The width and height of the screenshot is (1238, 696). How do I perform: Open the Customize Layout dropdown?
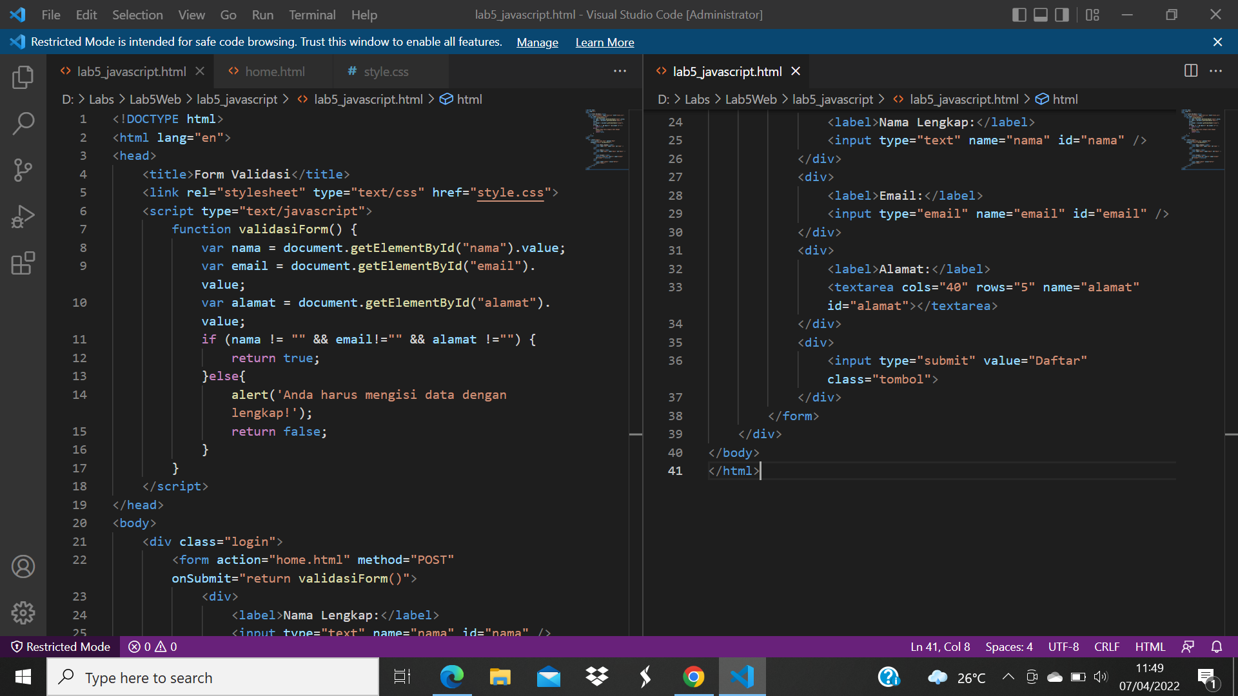pyautogui.click(x=1092, y=14)
